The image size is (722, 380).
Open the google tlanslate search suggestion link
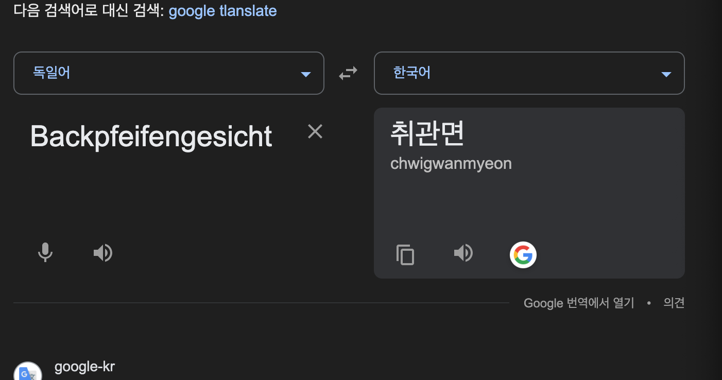[x=222, y=11]
